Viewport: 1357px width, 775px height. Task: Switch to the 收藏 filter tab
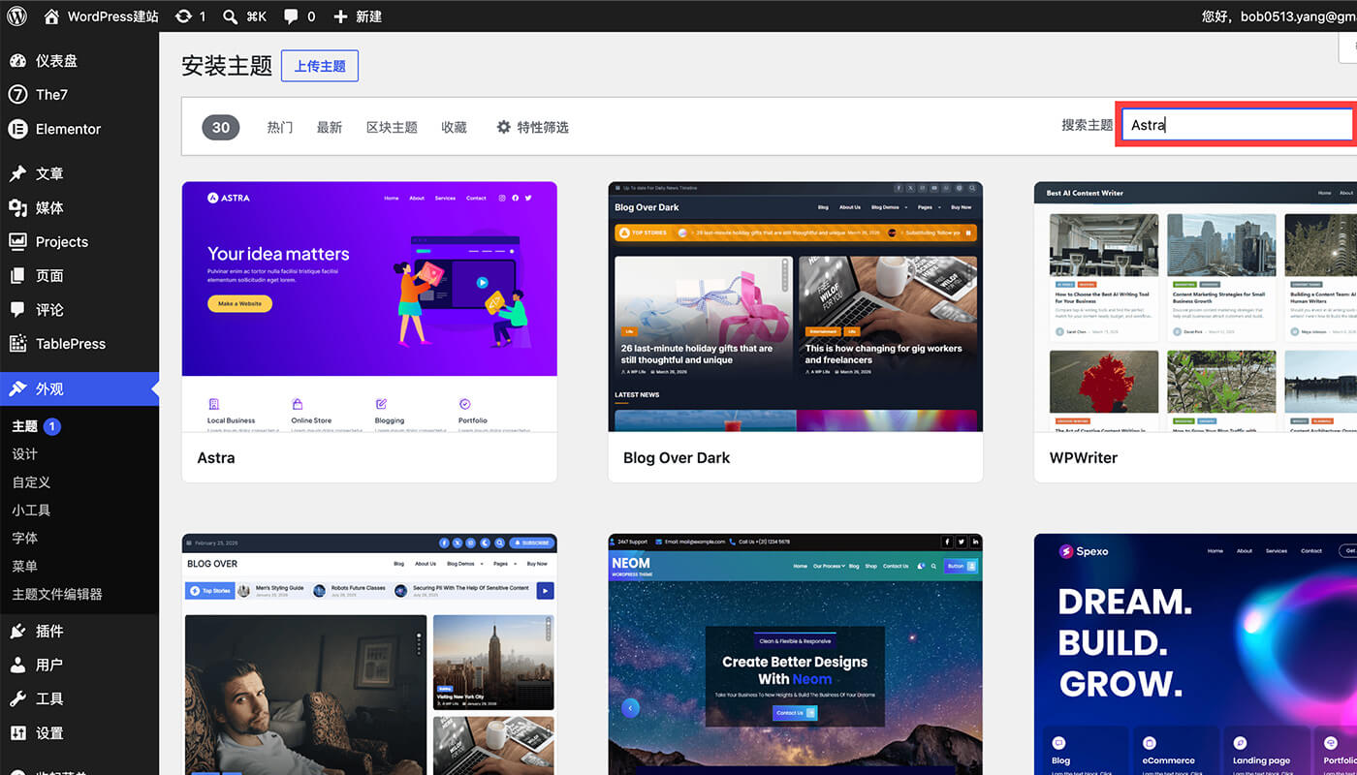pos(454,127)
